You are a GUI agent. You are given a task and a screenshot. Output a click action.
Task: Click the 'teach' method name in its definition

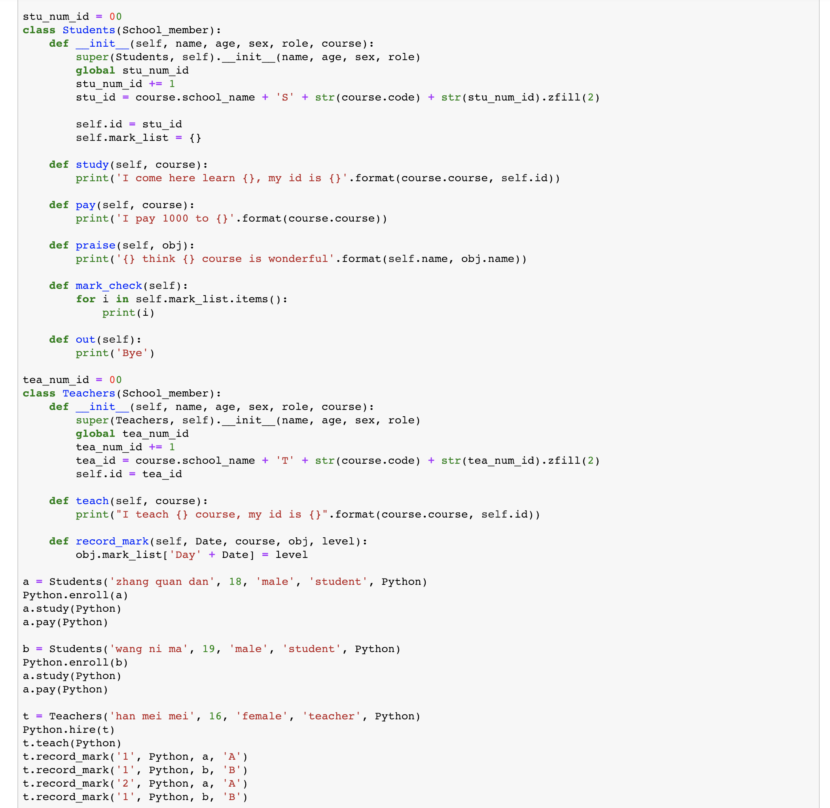pos(92,501)
